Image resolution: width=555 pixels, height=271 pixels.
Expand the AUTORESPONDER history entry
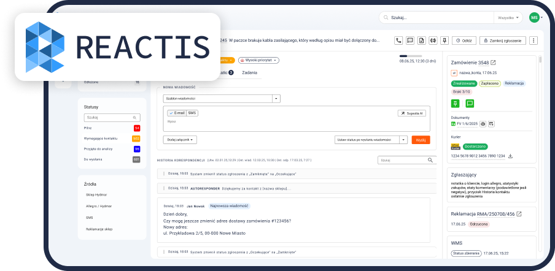pyautogui.click(x=297, y=188)
